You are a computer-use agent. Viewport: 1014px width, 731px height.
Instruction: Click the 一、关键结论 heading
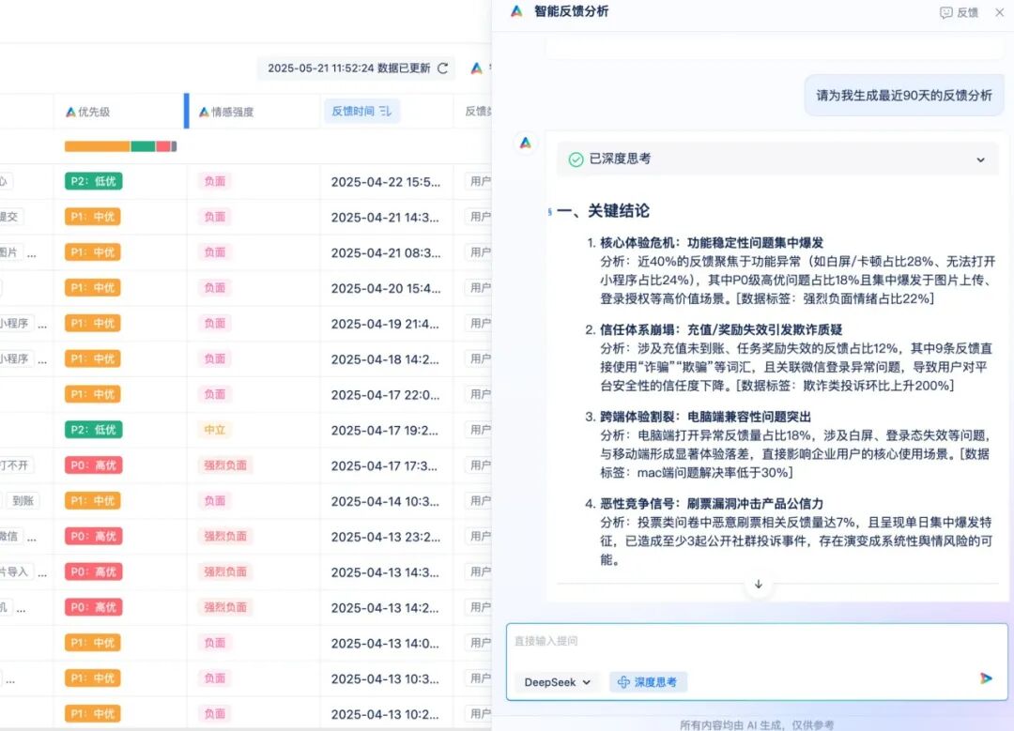click(603, 211)
